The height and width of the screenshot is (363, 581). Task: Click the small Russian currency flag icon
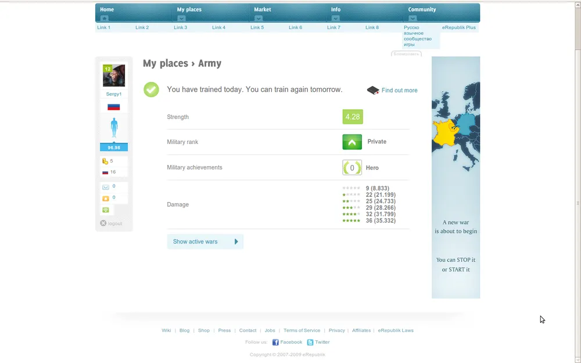105,172
